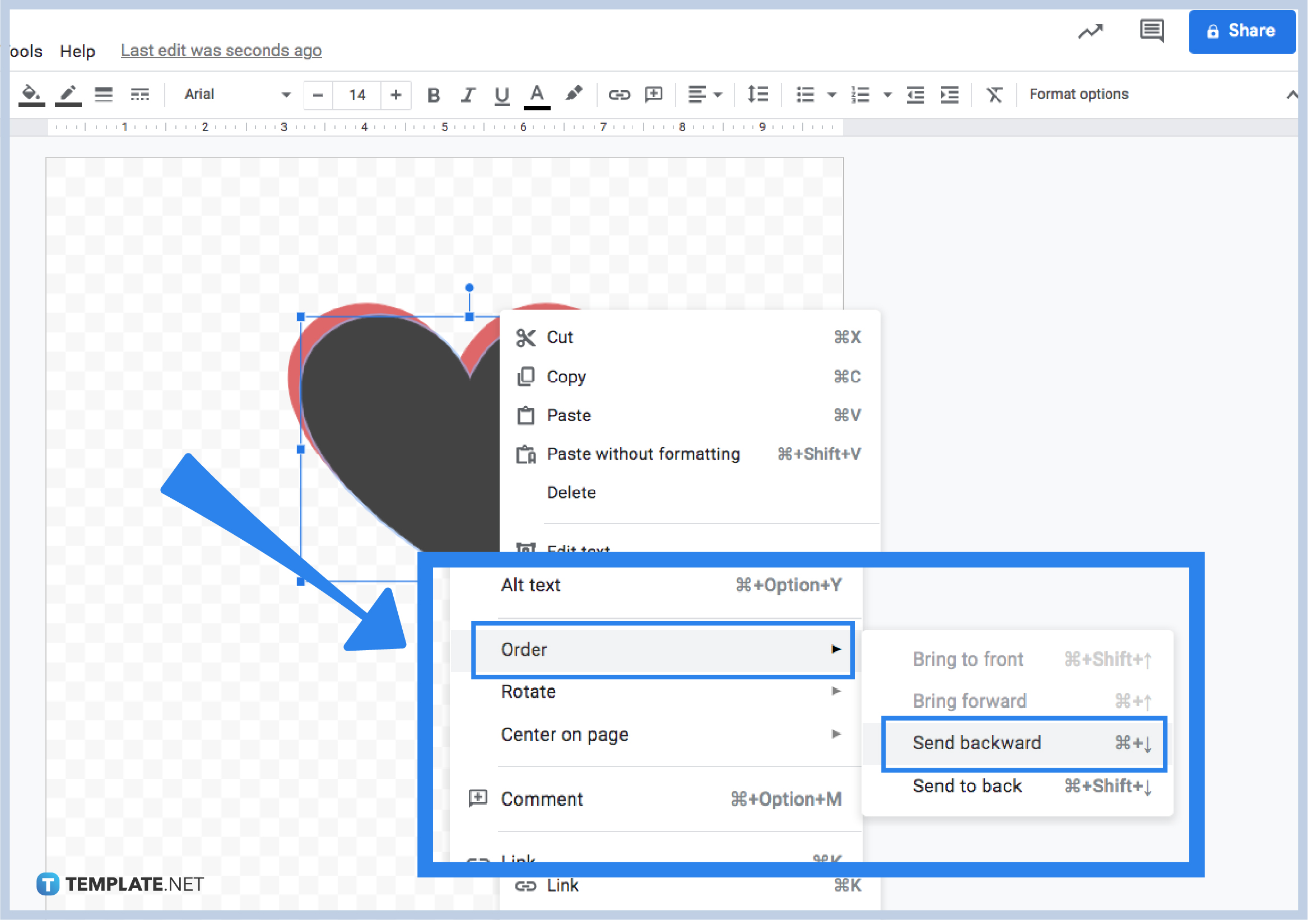
Task: Decrease font size with minus button
Action: tap(318, 95)
